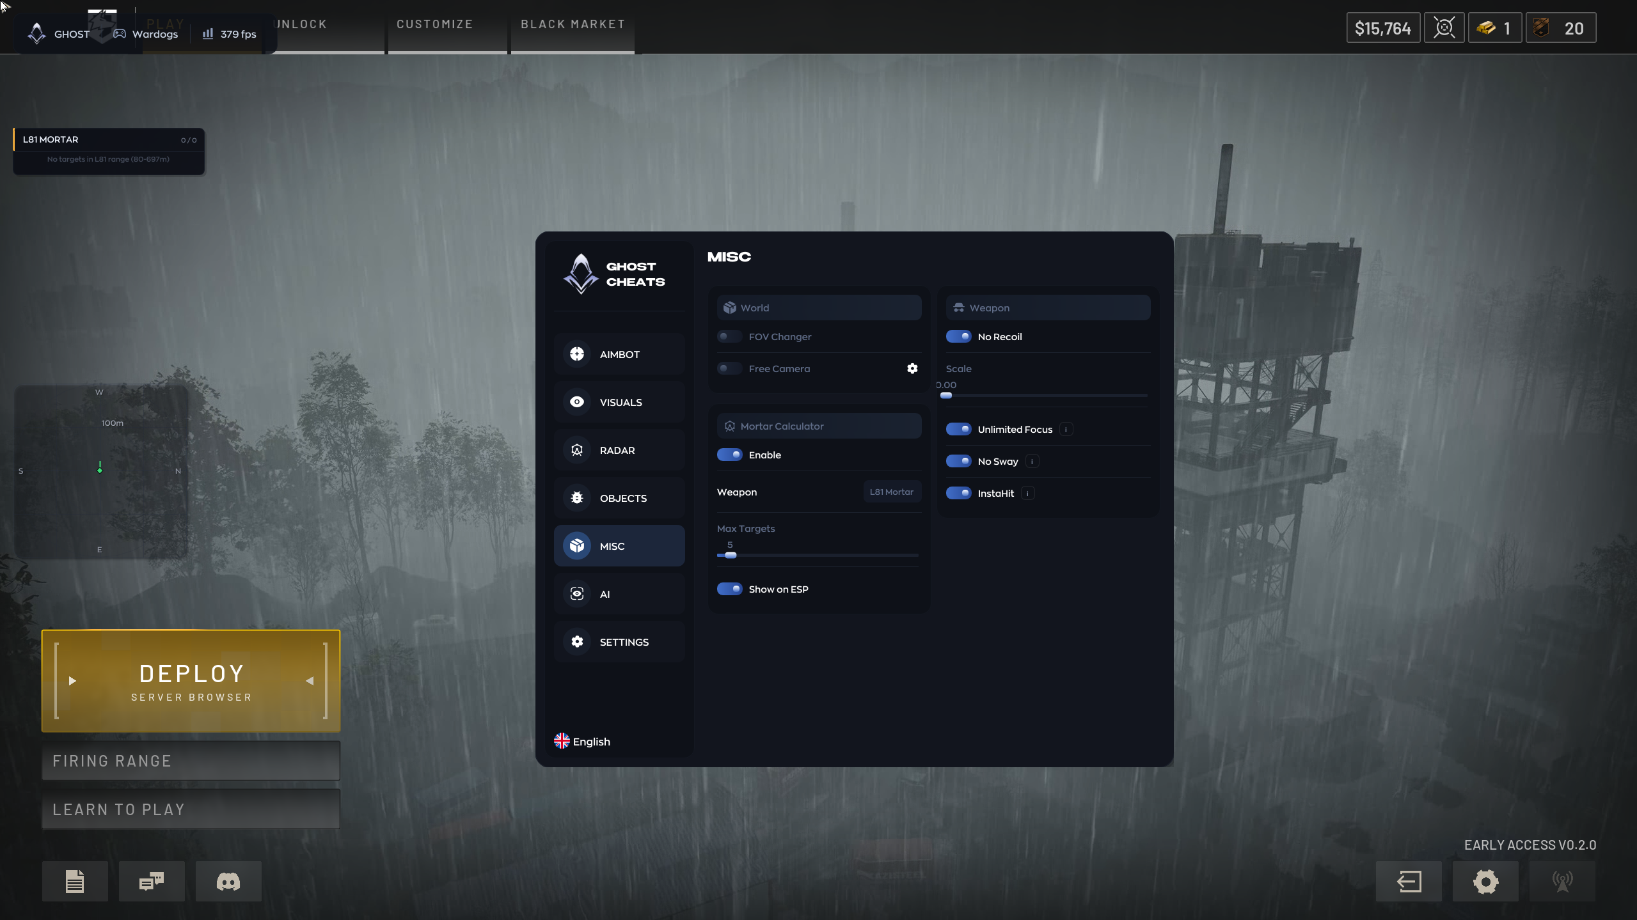1637x920 pixels.
Task: Go to the CUSTOMIZE tab
Action: (447, 27)
